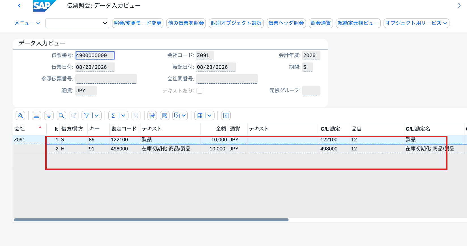This screenshot has width=467, height=246.
Task: Click the 転記日付 field
Action: pos(216,67)
